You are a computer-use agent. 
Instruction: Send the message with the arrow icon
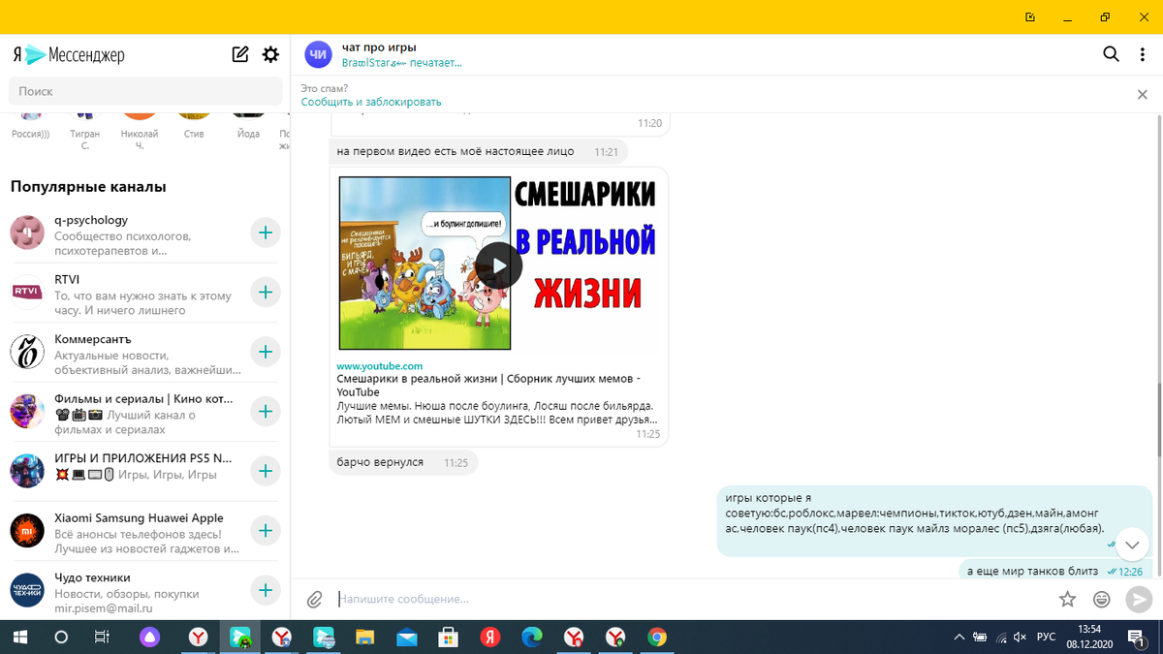pyautogui.click(x=1138, y=599)
